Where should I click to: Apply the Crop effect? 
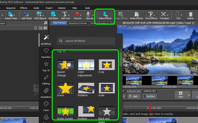[107, 66]
